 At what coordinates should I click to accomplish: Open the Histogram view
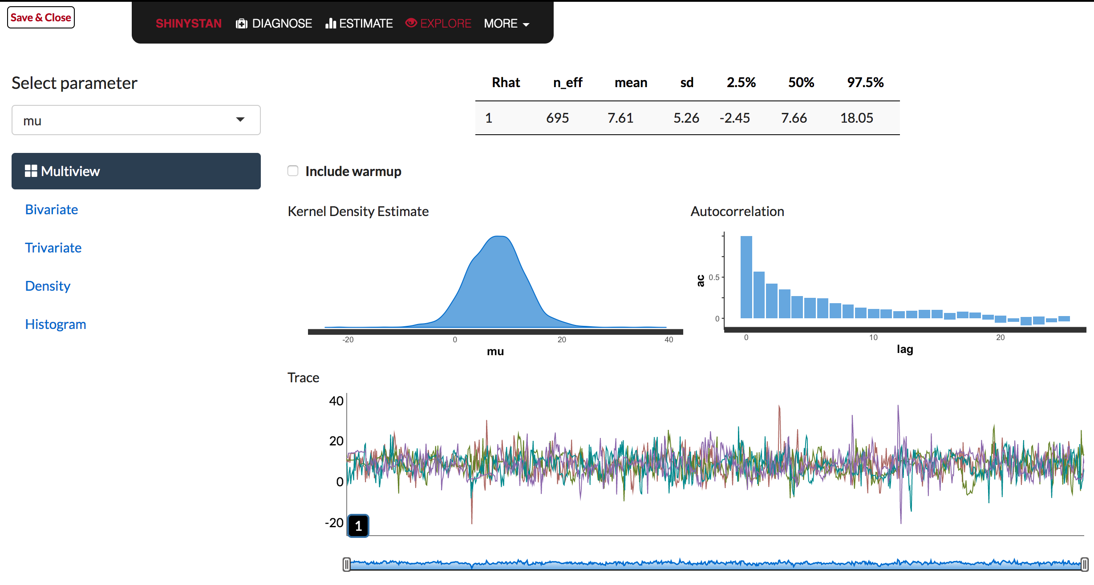[x=56, y=324]
